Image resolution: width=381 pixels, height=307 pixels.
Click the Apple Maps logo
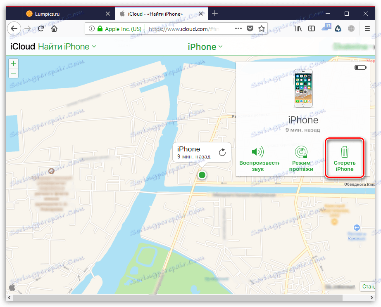[12, 288]
